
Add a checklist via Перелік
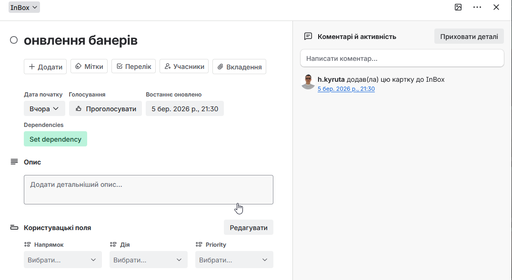(134, 67)
